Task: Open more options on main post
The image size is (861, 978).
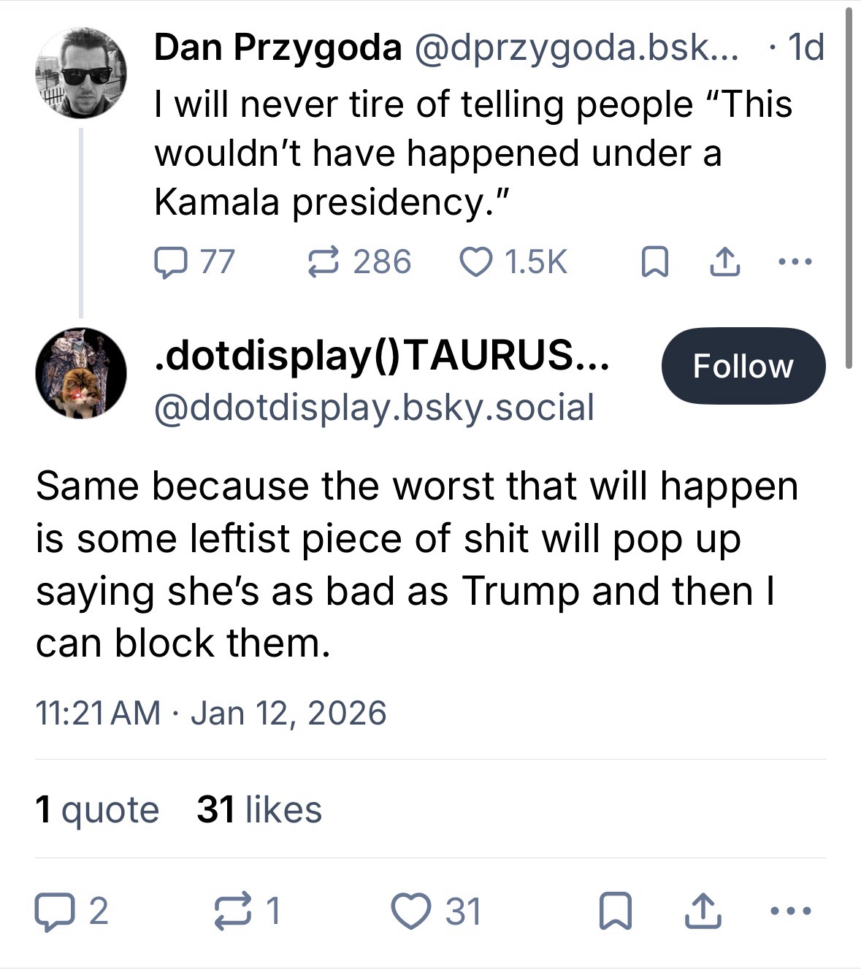Action: [790, 912]
